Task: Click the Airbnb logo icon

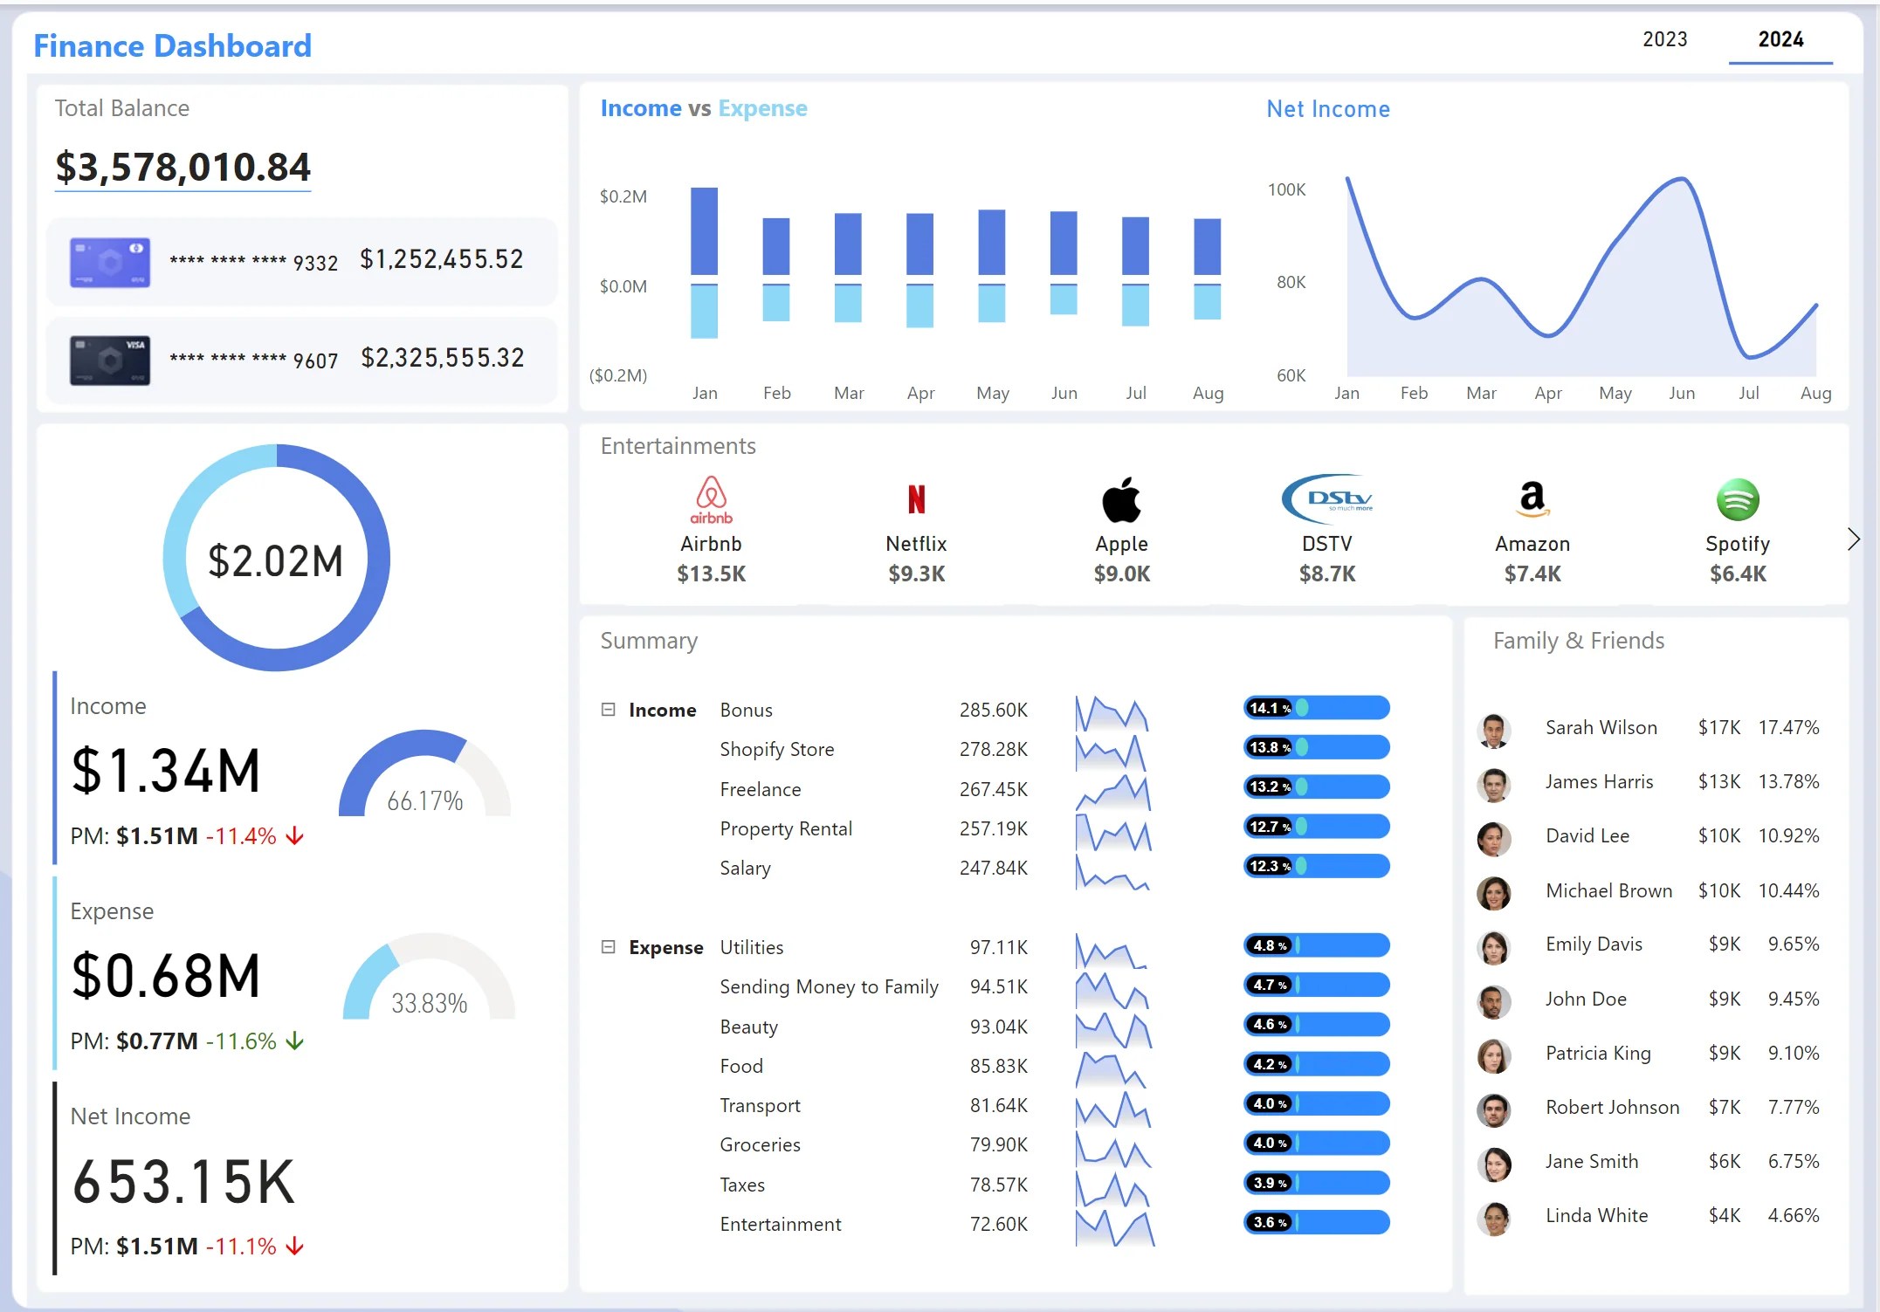Action: (x=711, y=499)
